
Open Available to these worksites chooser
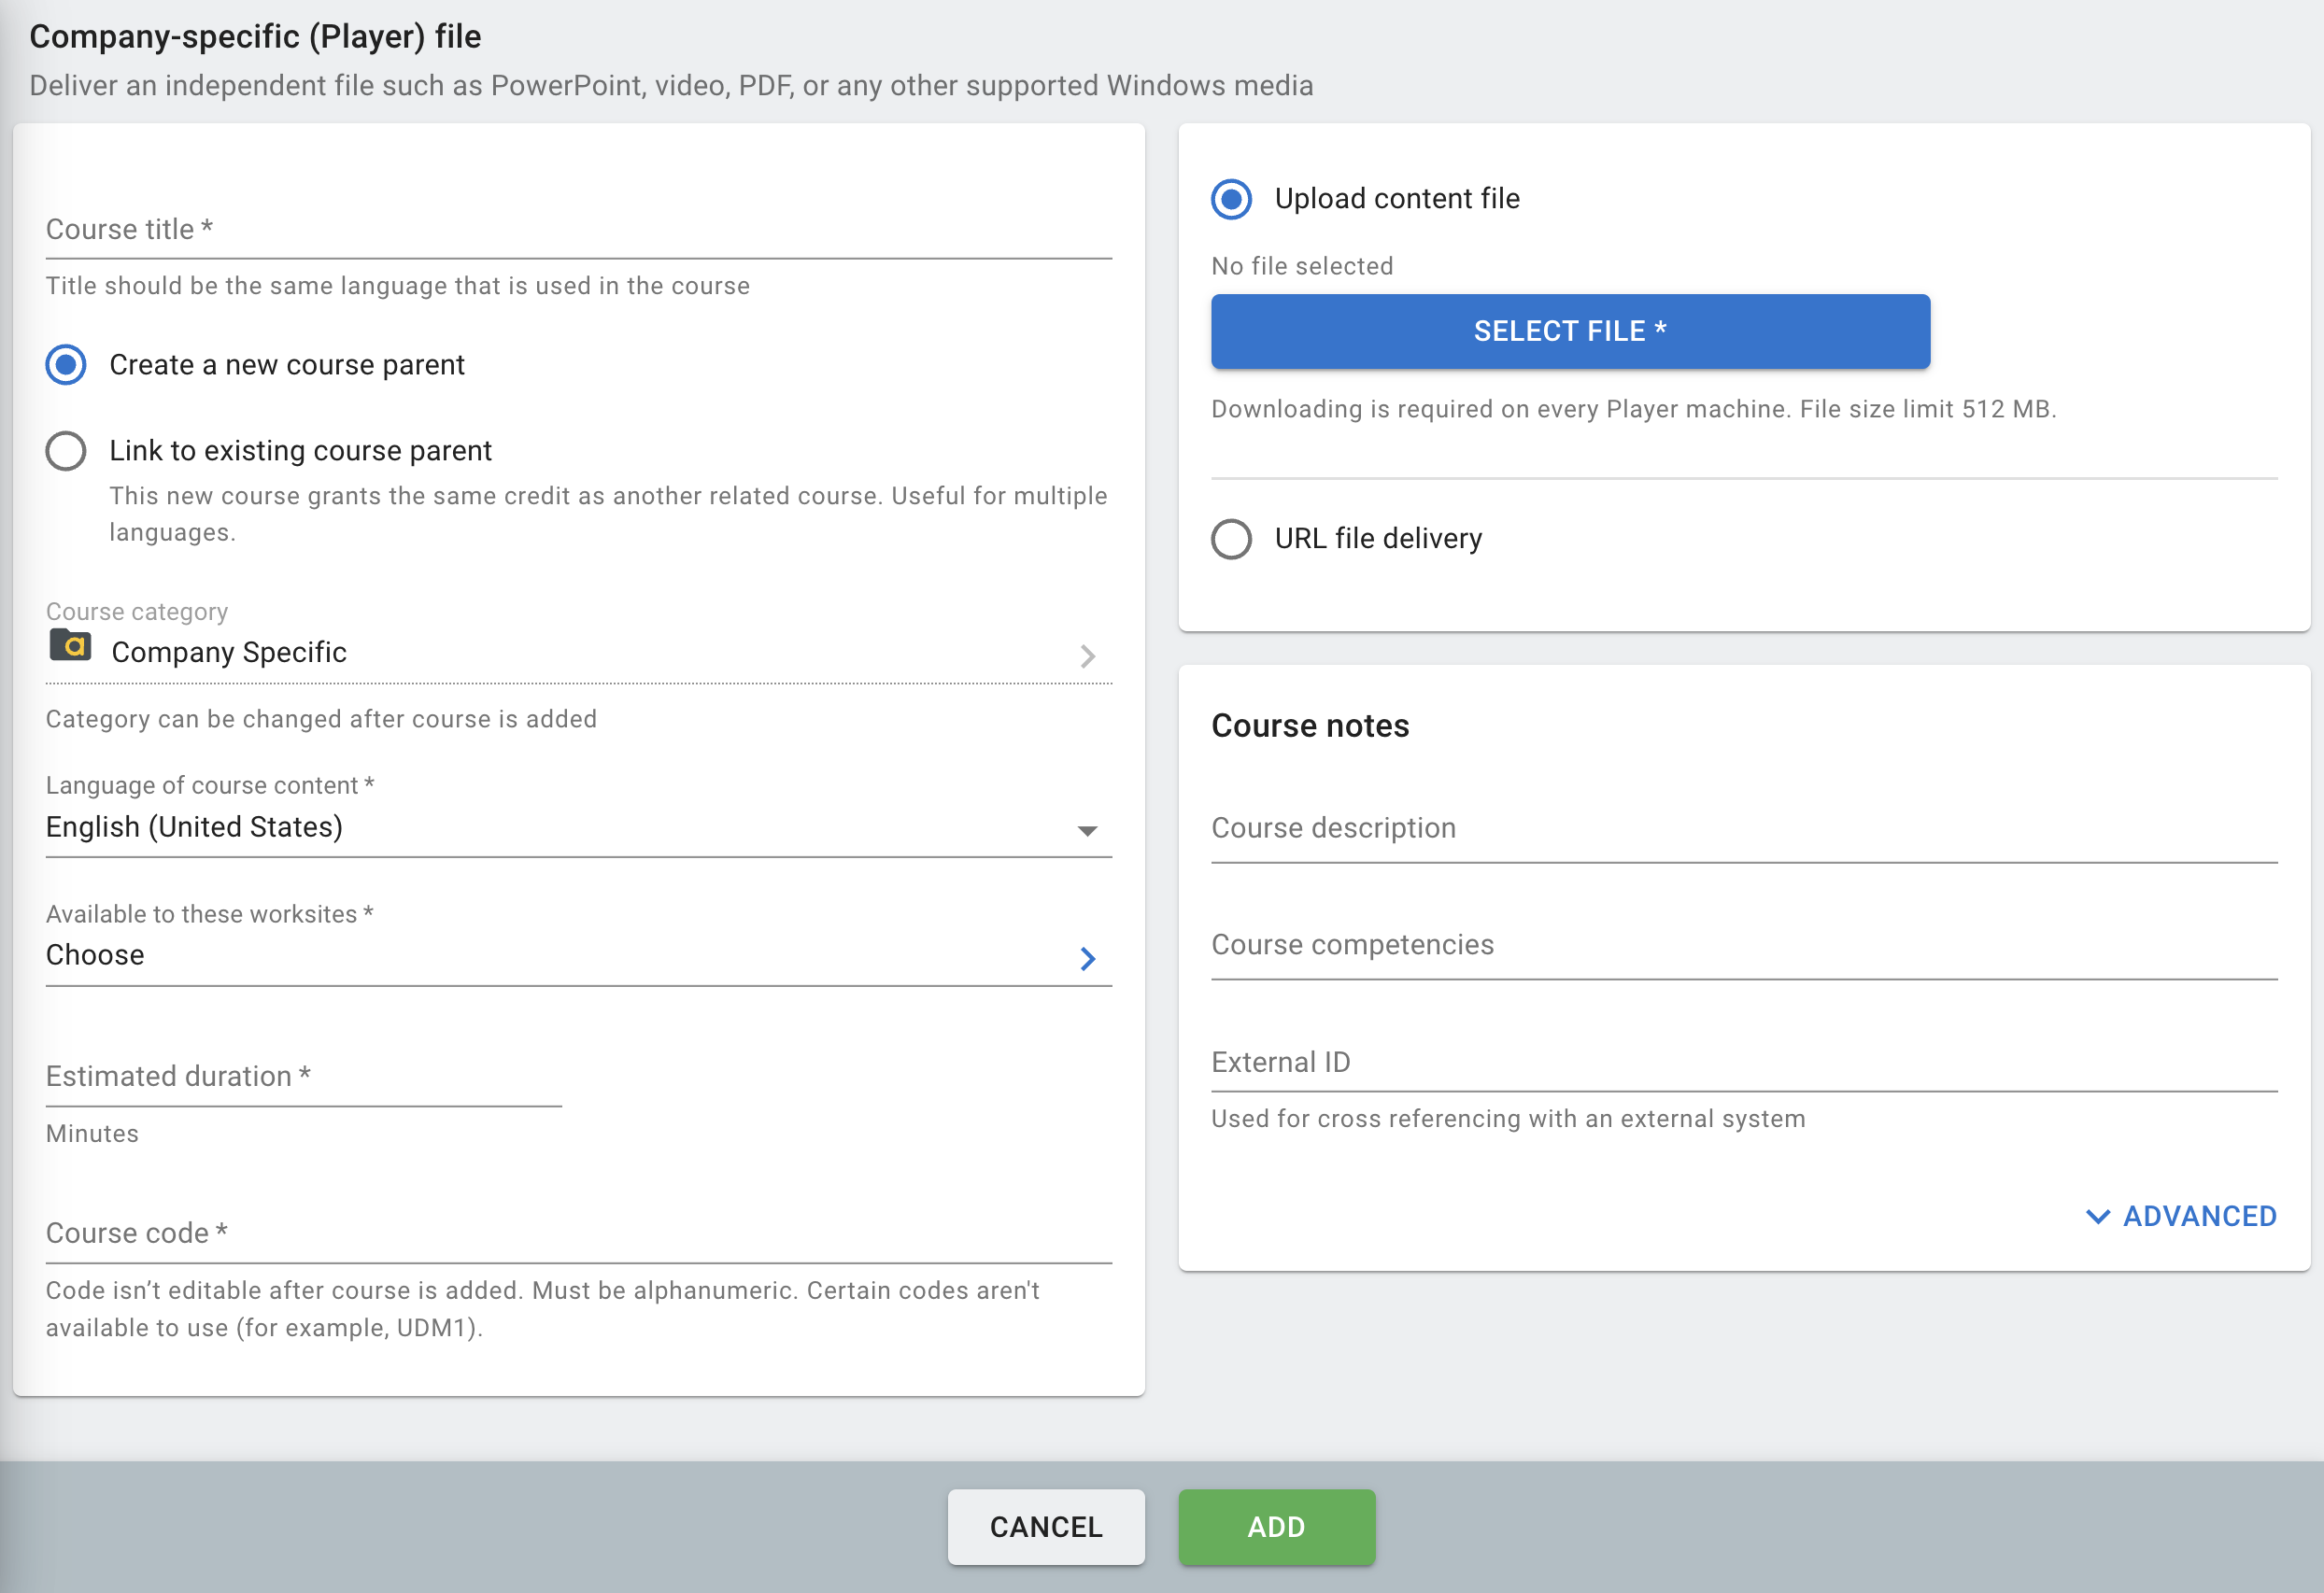pos(579,955)
